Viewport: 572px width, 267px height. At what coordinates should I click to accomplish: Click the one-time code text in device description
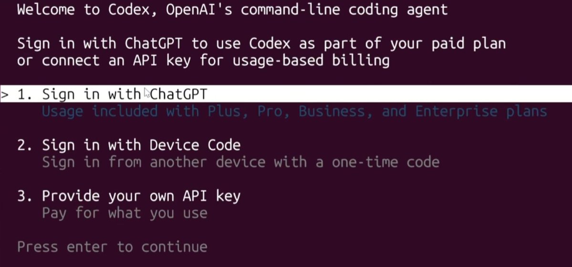(x=385, y=162)
